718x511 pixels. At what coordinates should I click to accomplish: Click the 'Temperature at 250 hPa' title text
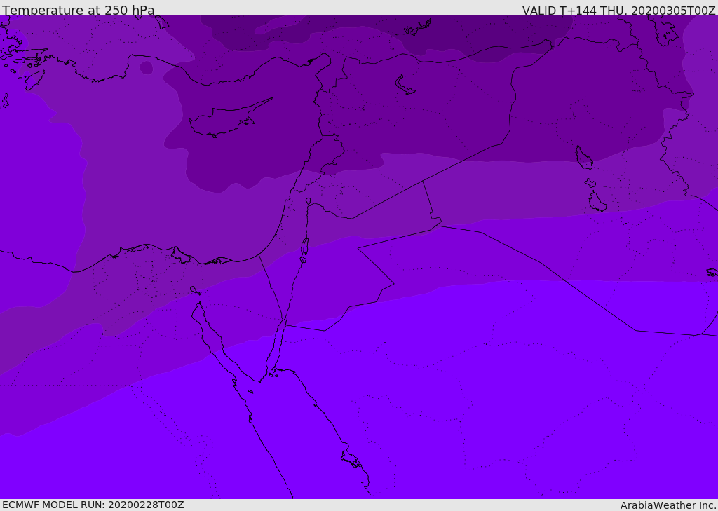(x=79, y=10)
